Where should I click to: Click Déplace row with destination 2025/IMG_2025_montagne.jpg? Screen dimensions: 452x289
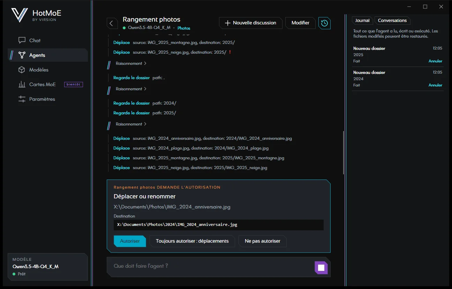pyautogui.click(x=198, y=158)
